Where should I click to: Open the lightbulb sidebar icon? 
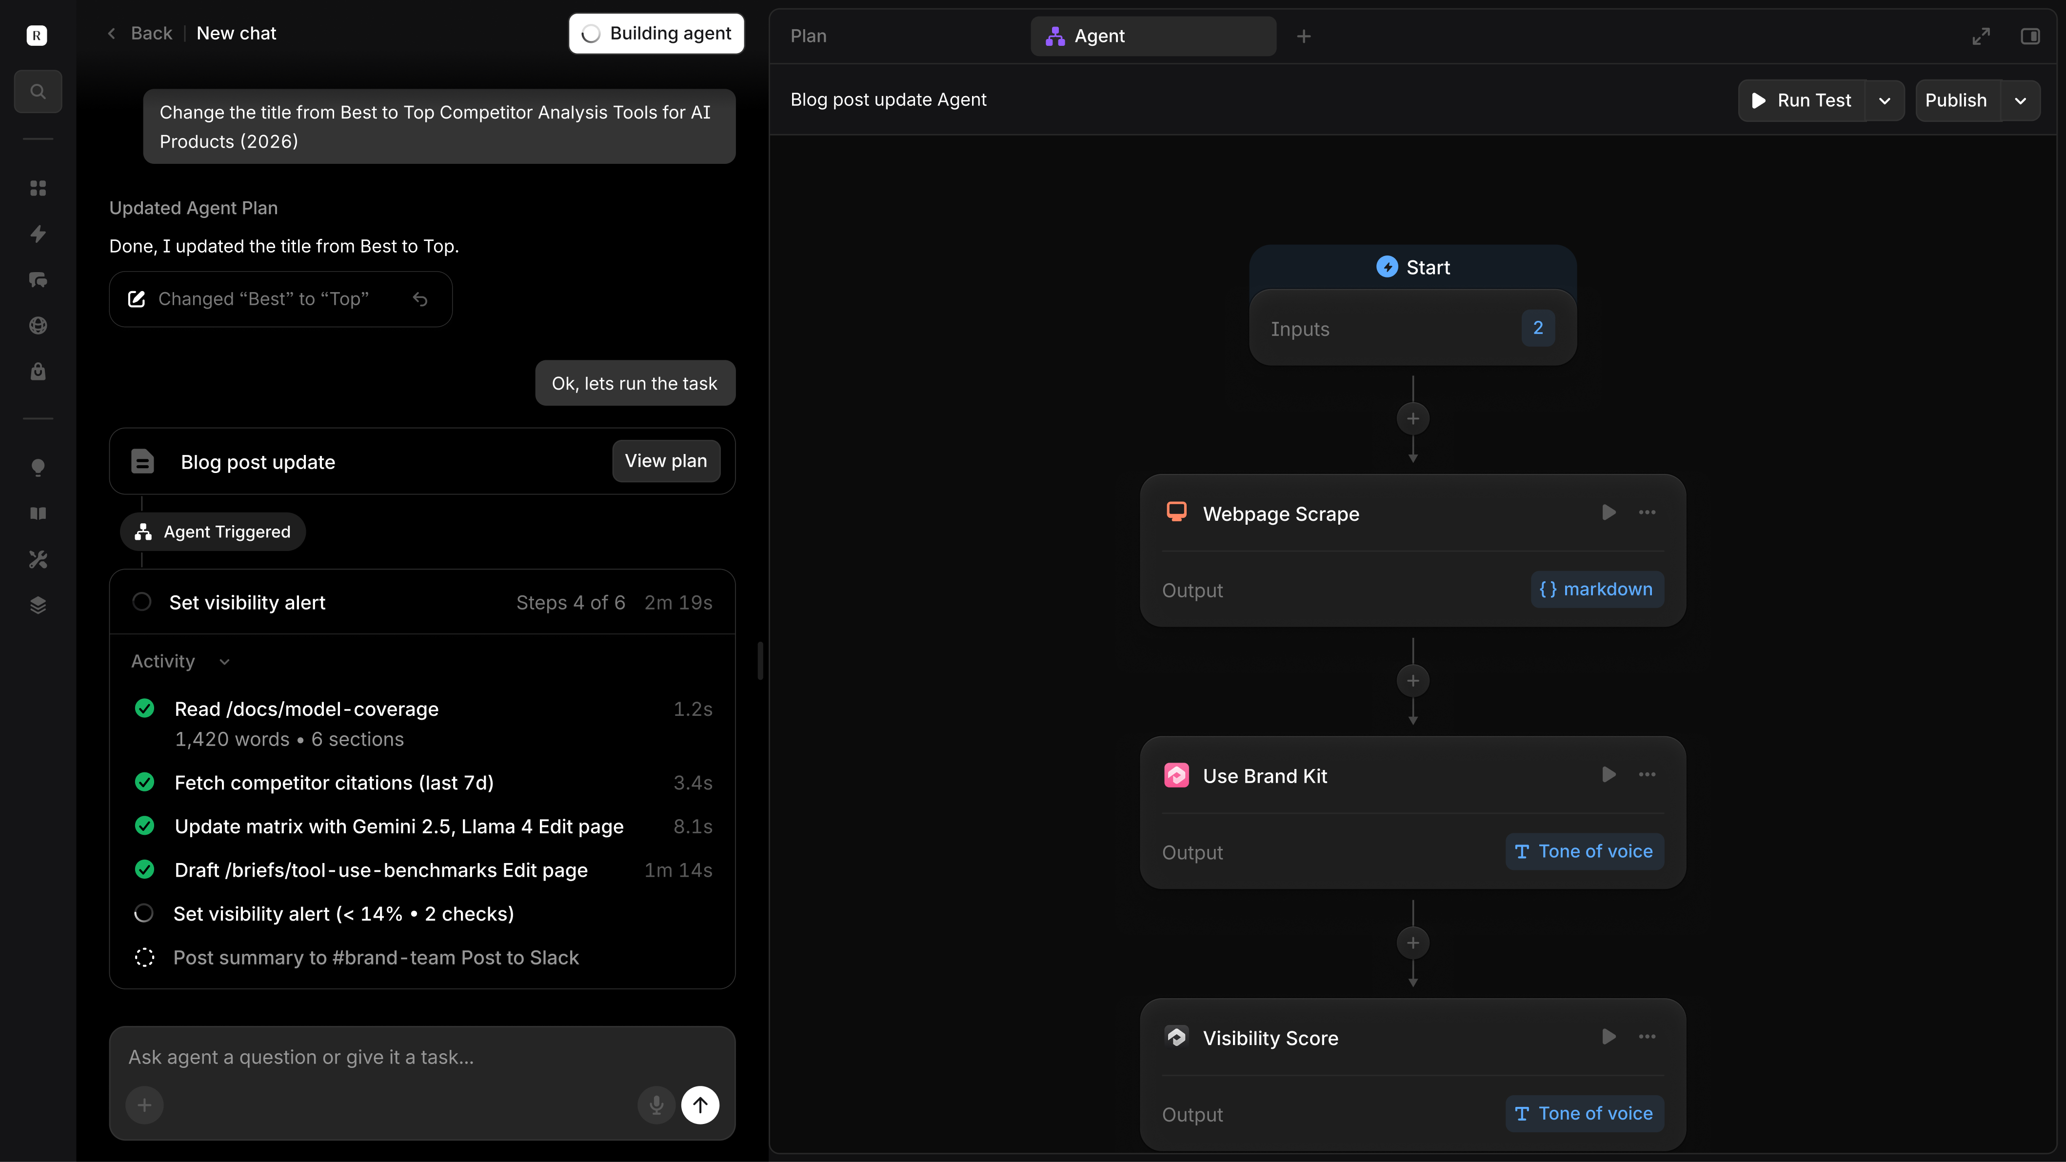coord(38,468)
